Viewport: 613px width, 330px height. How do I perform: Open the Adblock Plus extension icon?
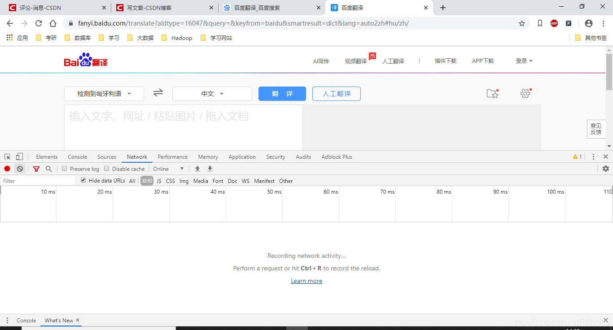click(554, 23)
